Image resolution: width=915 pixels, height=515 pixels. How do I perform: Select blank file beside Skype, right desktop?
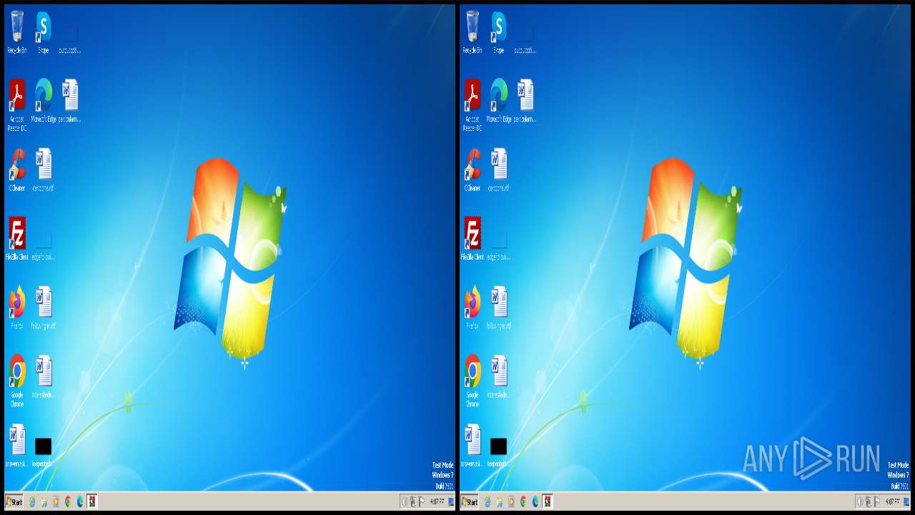point(525,37)
